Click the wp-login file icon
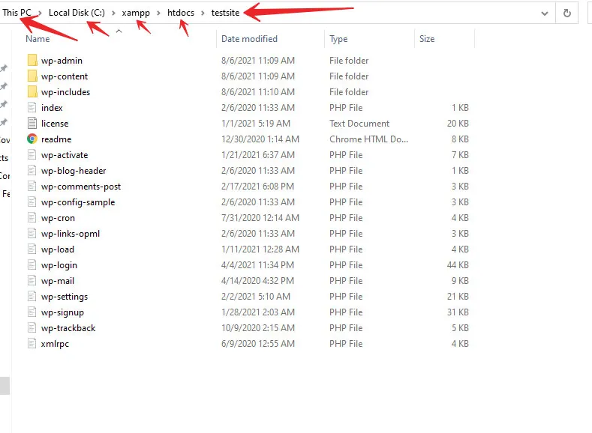592x433 pixels. (x=32, y=265)
